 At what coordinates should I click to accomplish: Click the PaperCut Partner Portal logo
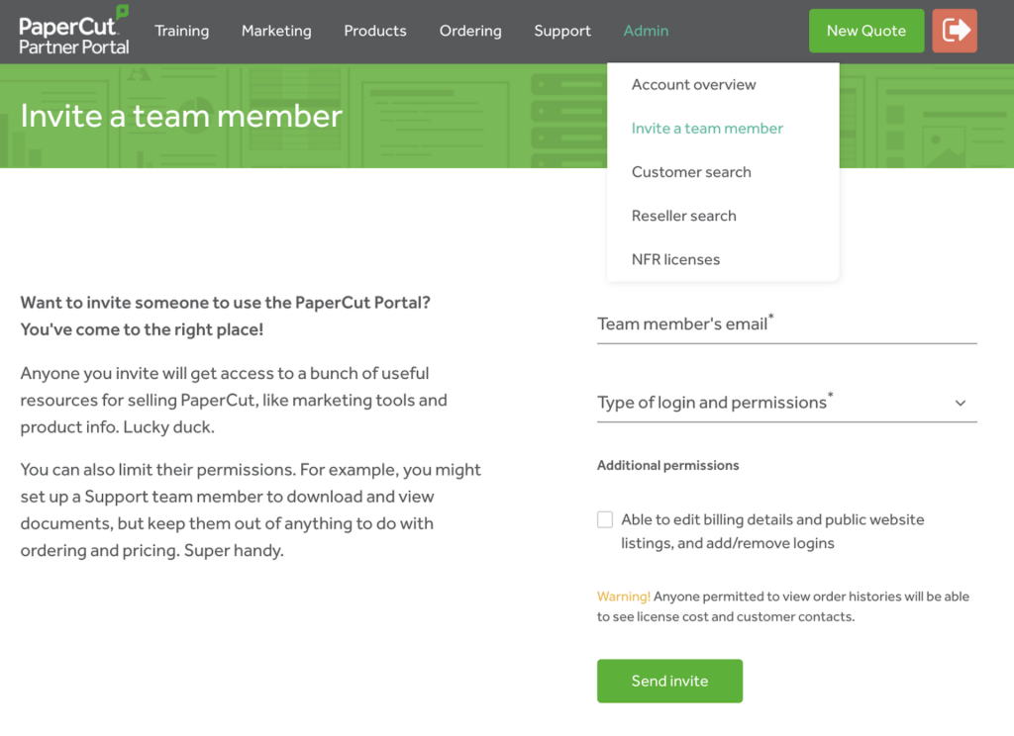pyautogui.click(x=73, y=31)
